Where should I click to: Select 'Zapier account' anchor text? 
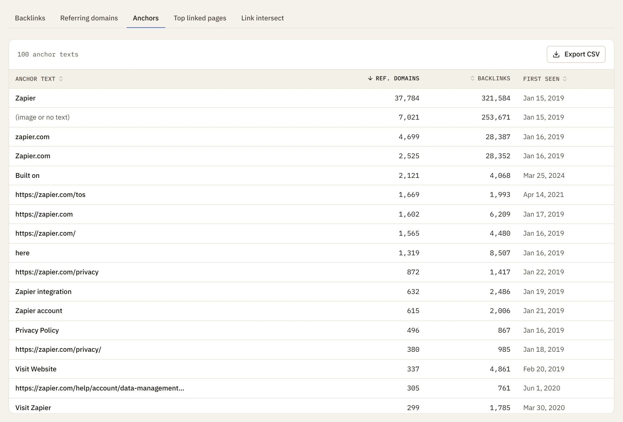tap(39, 311)
